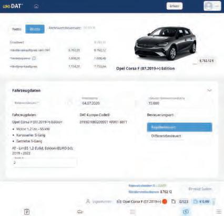Click the red status dot after Opel Corsa
The image size is (224, 216).
[x=165, y=201]
